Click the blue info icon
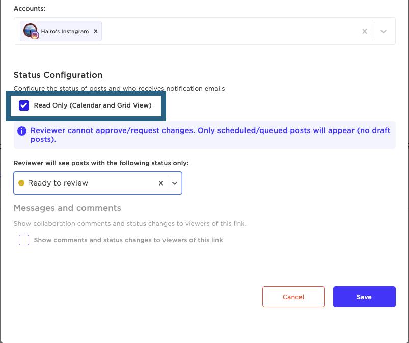 [22, 131]
